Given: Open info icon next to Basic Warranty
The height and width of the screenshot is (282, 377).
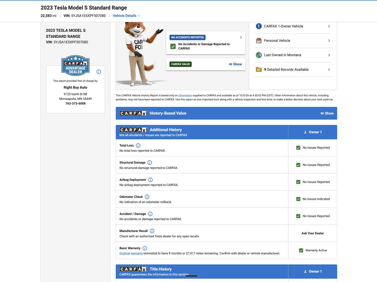Looking at the screenshot, I should pos(145,248).
